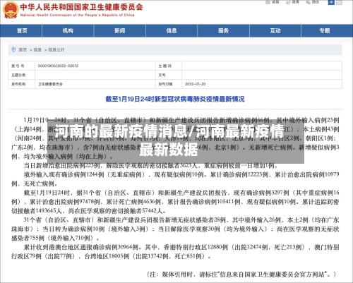Image resolution: width=353 pixels, height=283 pixels.
Task: Click the 发布机构 label cell
Action: click(21, 84)
